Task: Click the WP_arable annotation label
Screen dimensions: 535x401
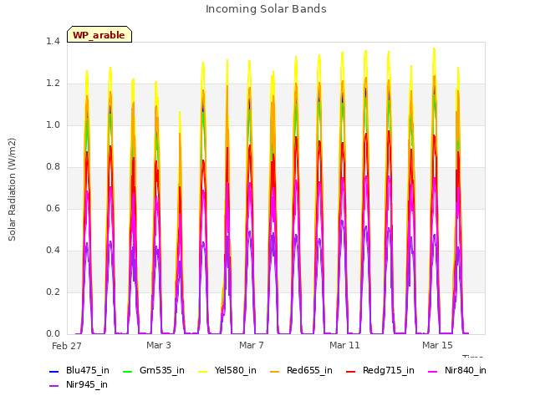Action: coord(99,35)
